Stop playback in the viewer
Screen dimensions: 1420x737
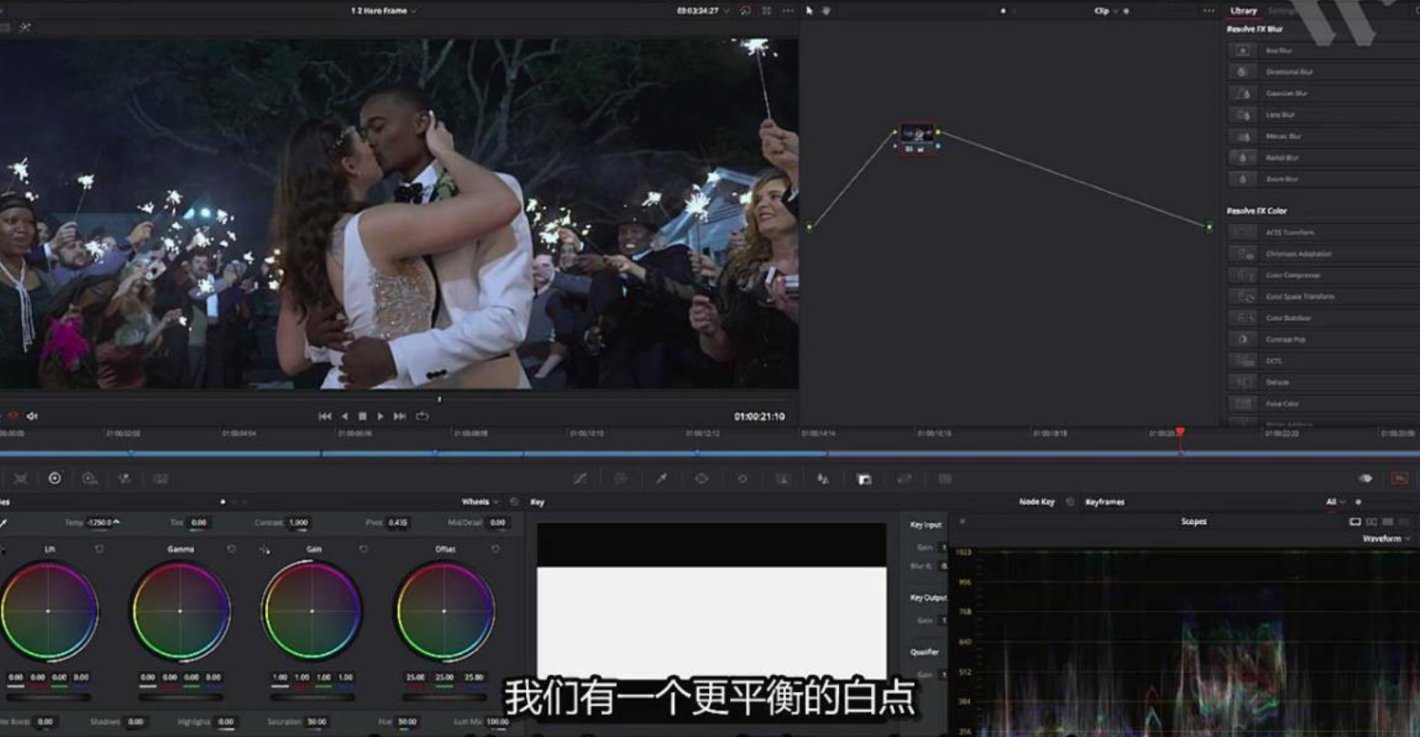tap(362, 416)
